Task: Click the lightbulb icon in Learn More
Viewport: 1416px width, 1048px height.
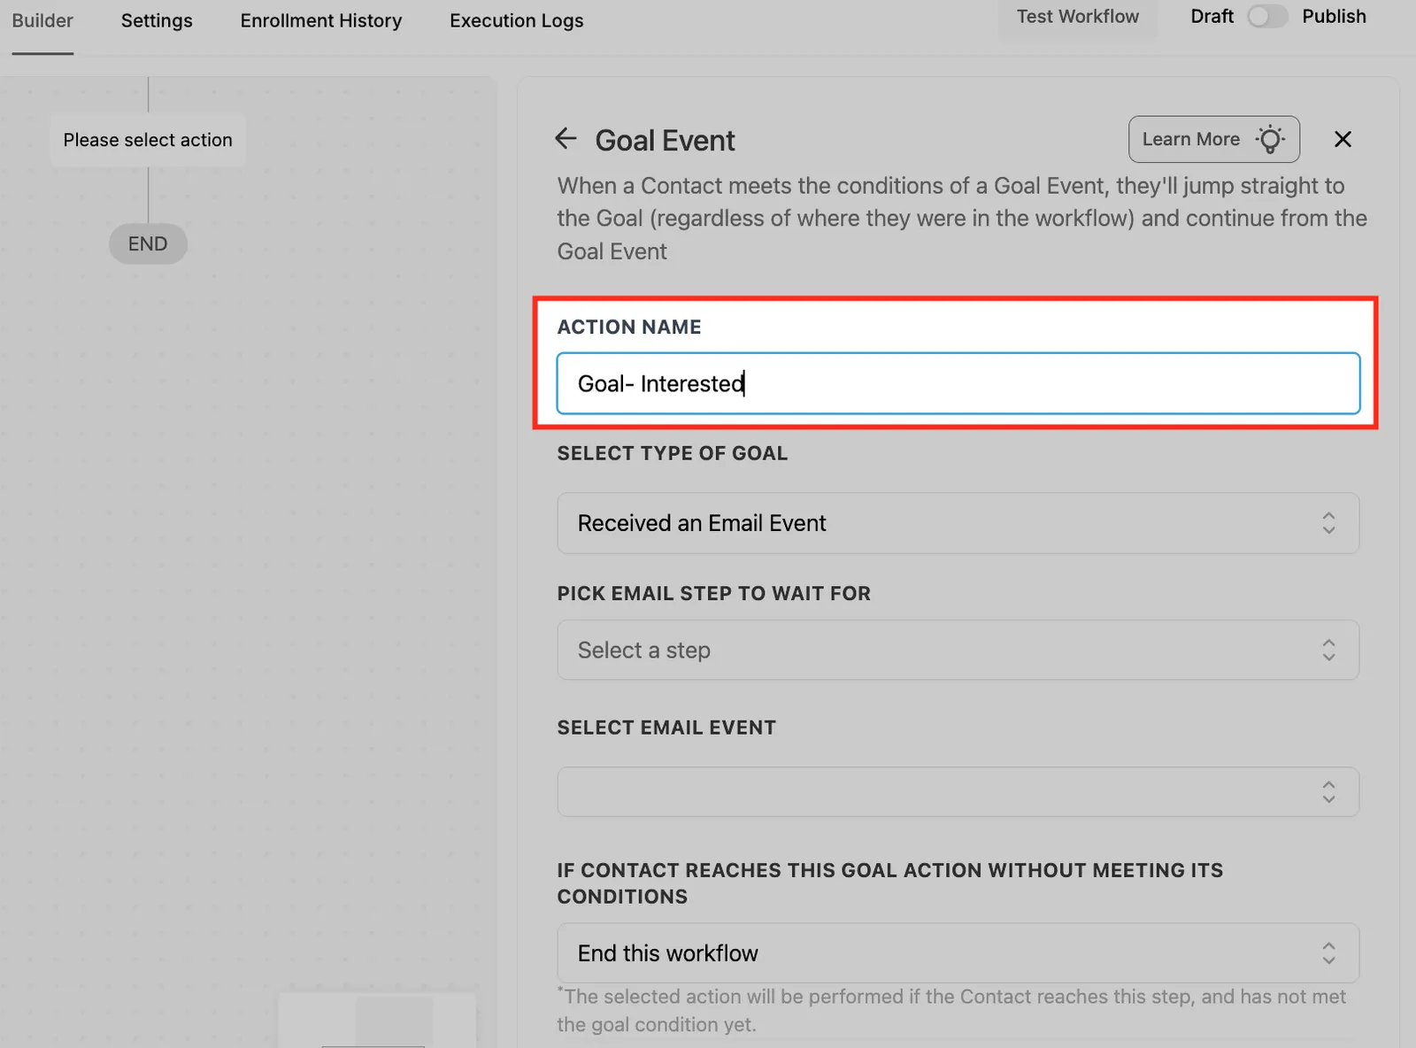Action: pos(1270,139)
